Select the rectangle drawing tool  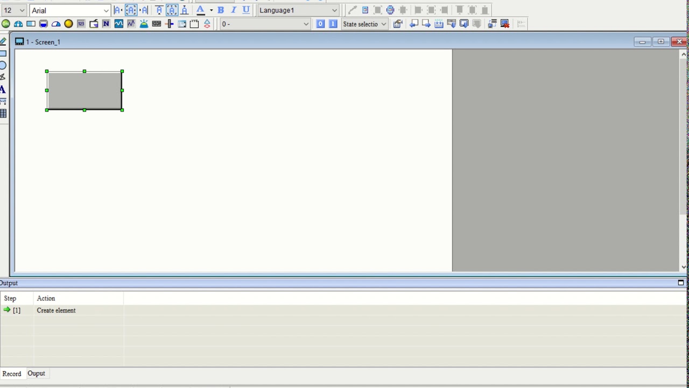click(x=3, y=53)
